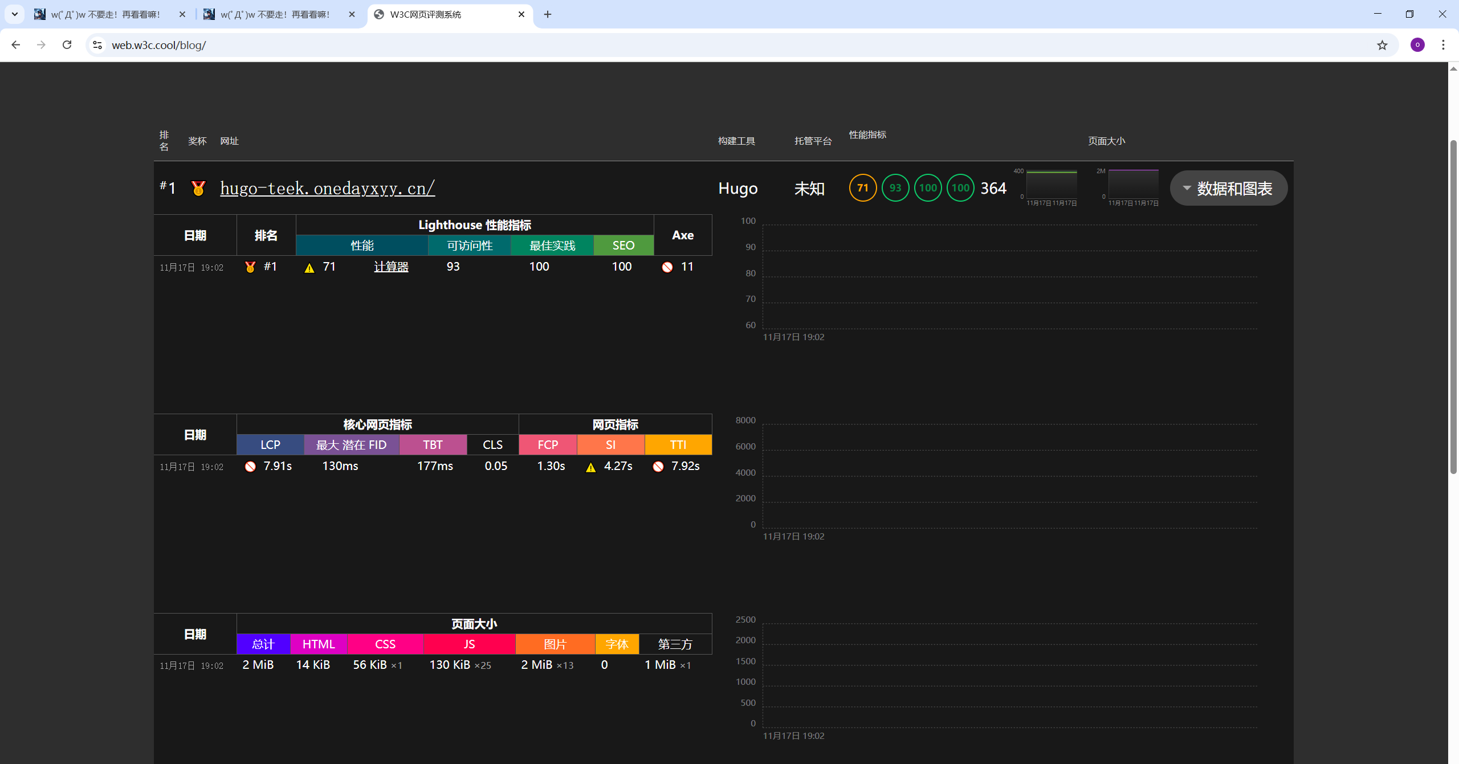Open a new tab with plus icon
The image size is (1459, 764).
click(x=548, y=14)
